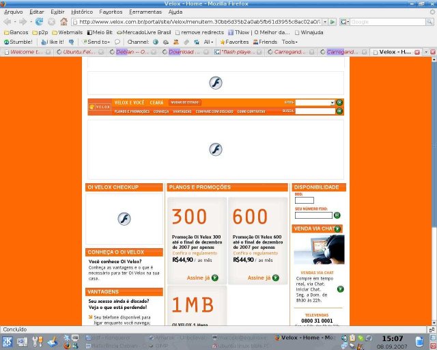Click the Stumble! toolbar button
Image resolution: width=437 pixels, height=350 pixels.
click(x=18, y=42)
